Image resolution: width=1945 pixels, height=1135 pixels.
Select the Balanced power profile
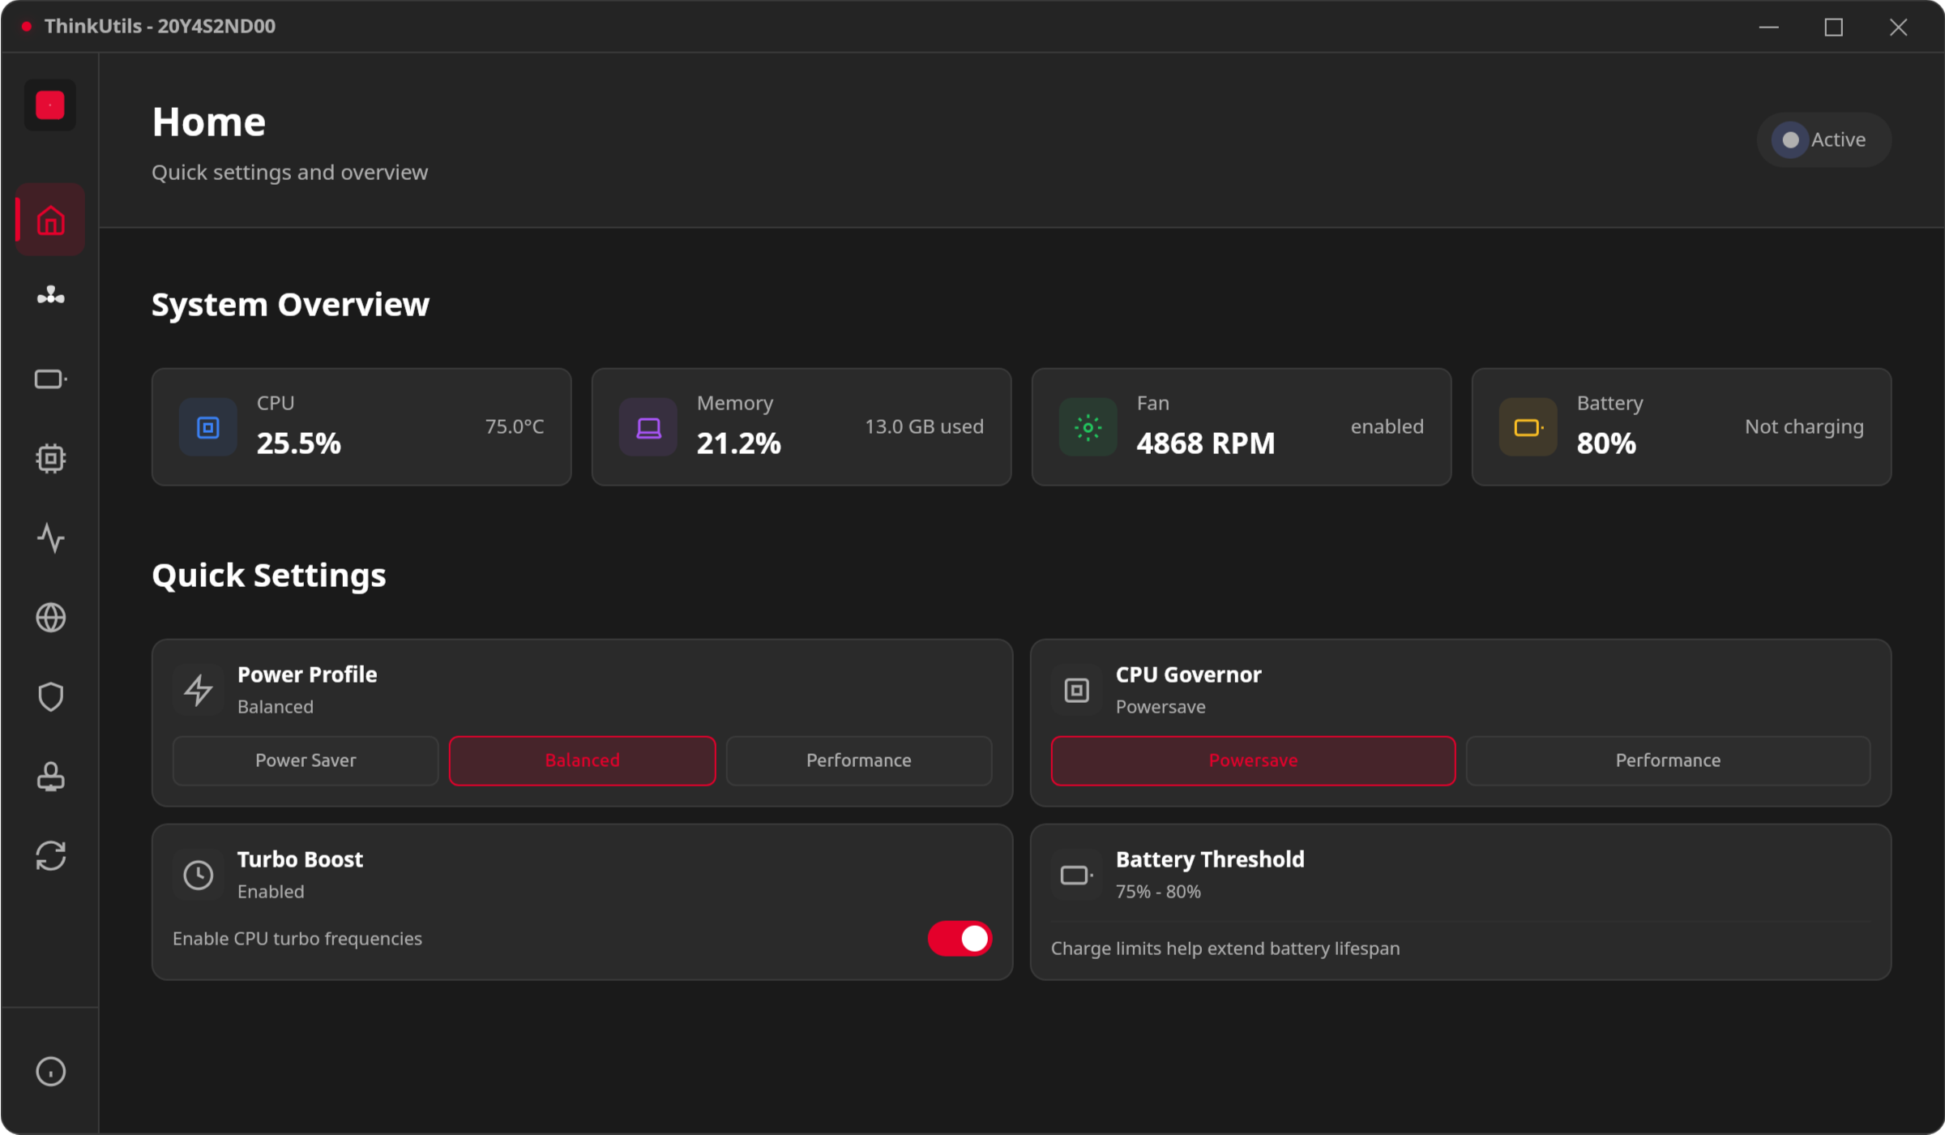(x=582, y=760)
